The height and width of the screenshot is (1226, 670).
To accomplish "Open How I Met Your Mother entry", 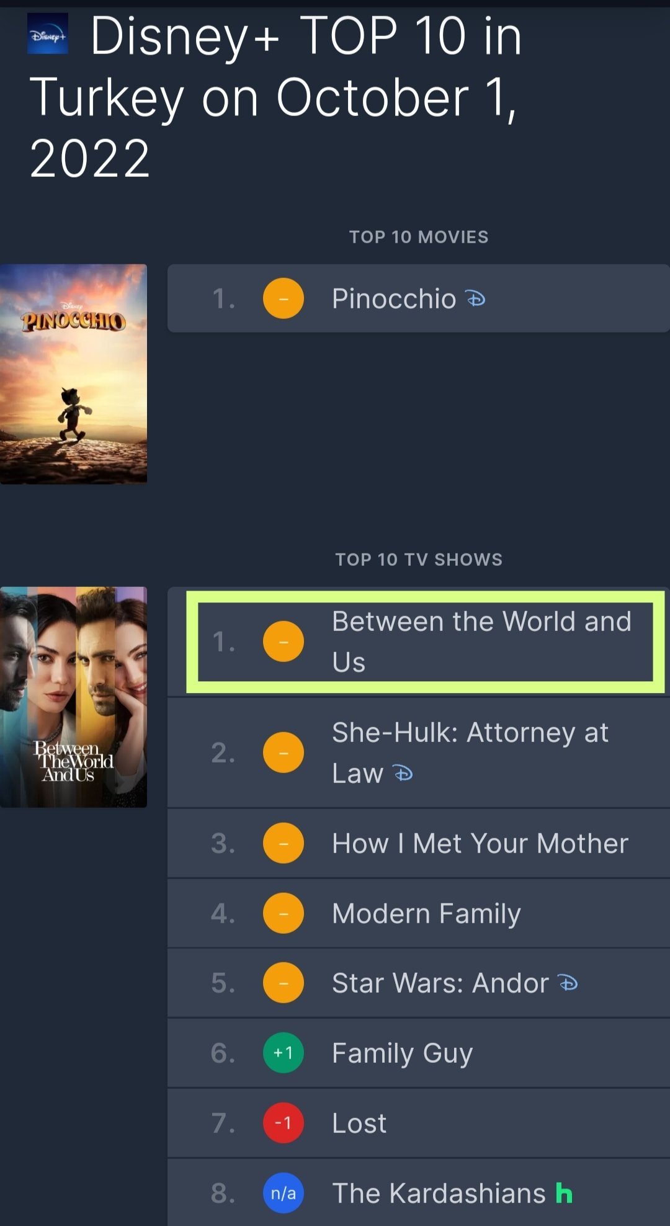I will pyautogui.click(x=480, y=844).
